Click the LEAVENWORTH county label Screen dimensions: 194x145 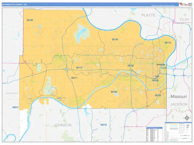[12, 93]
